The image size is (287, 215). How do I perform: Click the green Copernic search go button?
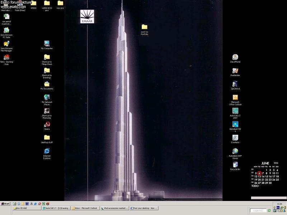(269, 211)
